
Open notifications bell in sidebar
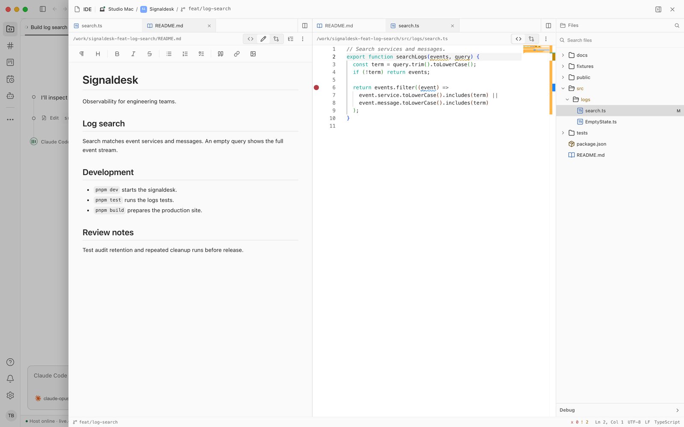[10, 379]
